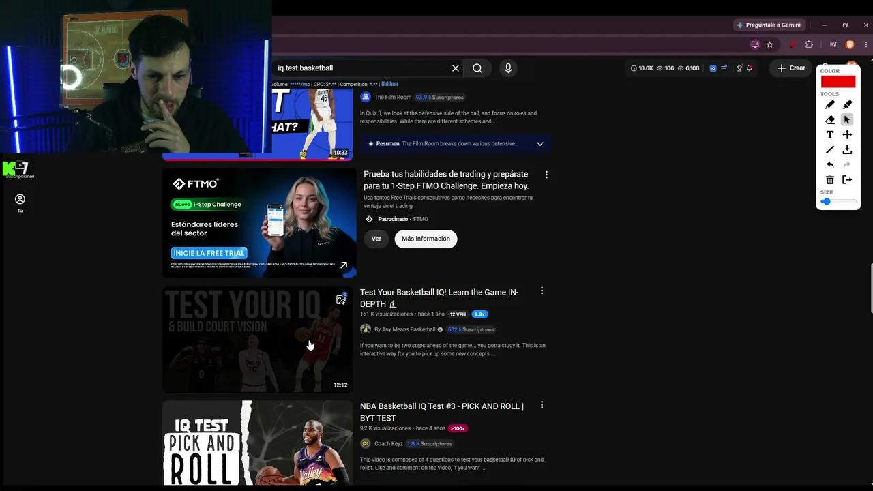873x491 pixels.
Task: Open the FTMO ad title link
Action: (446, 180)
